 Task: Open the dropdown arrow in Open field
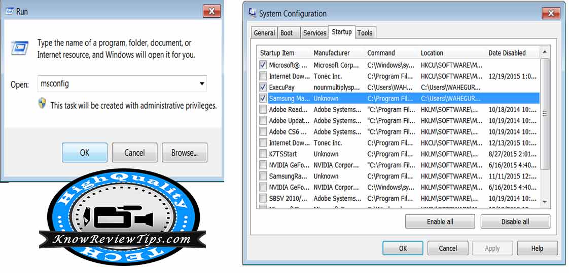click(x=202, y=84)
